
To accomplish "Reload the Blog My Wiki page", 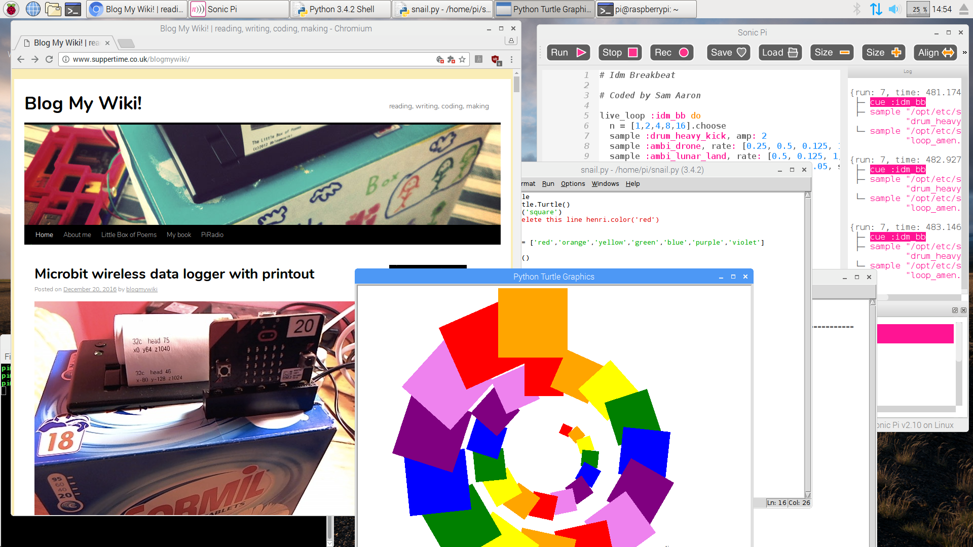I will pos(49,60).
